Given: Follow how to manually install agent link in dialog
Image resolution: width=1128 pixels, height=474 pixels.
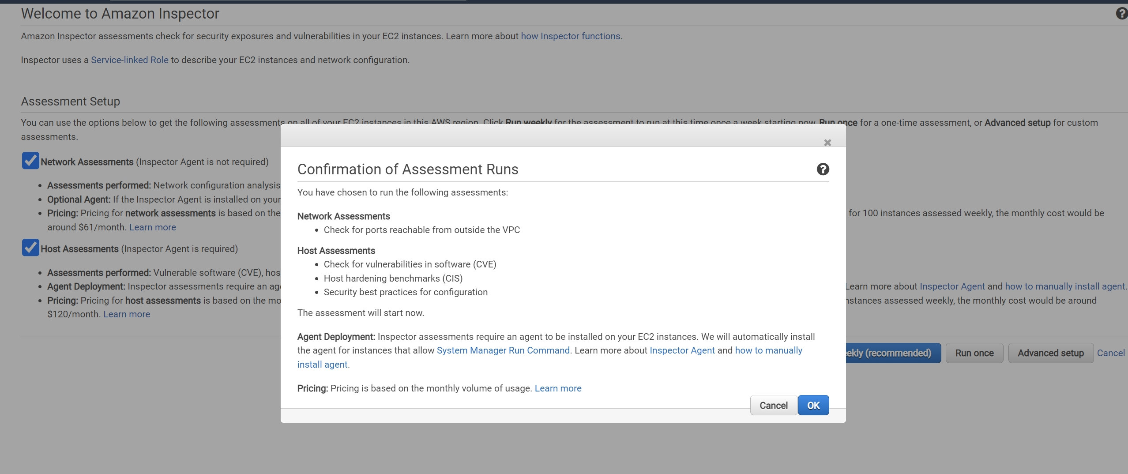Looking at the screenshot, I should 769,350.
